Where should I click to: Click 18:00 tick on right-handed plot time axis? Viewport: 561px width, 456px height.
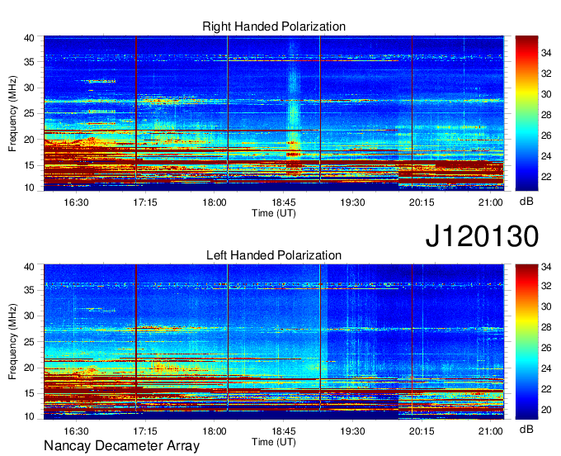214,202
